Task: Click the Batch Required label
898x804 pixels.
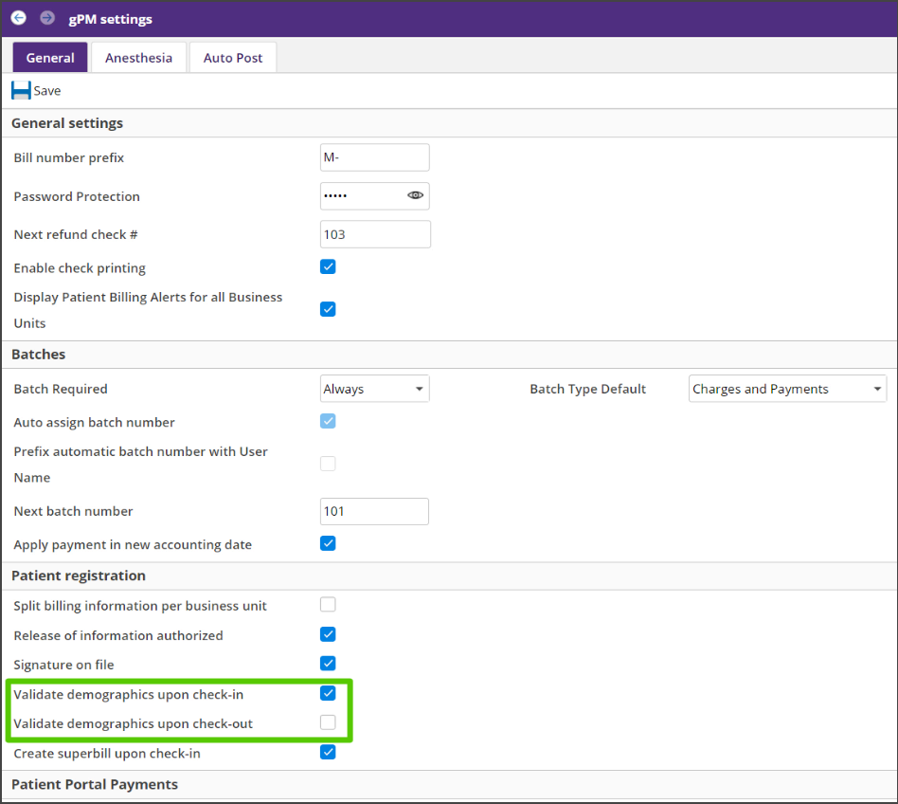Action: 61,389
